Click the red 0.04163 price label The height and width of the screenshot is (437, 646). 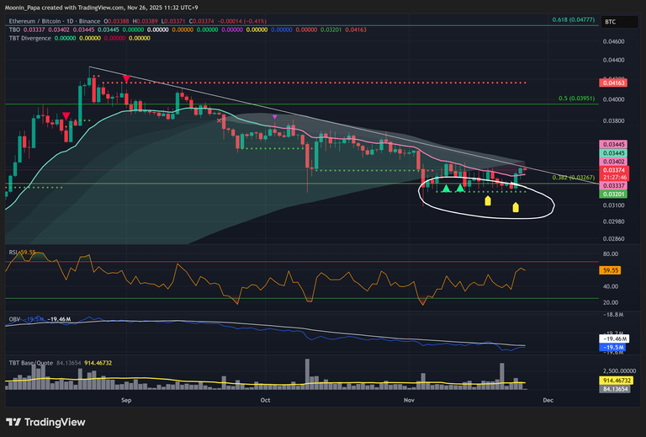612,83
